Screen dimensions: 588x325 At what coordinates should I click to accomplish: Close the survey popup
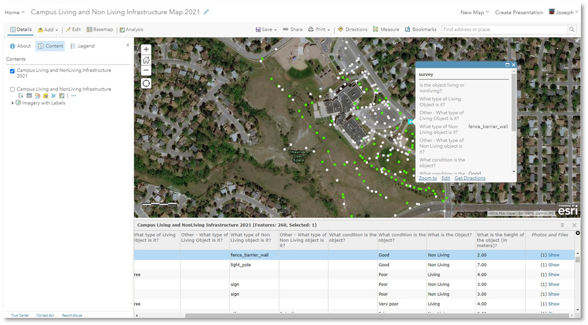513,65
